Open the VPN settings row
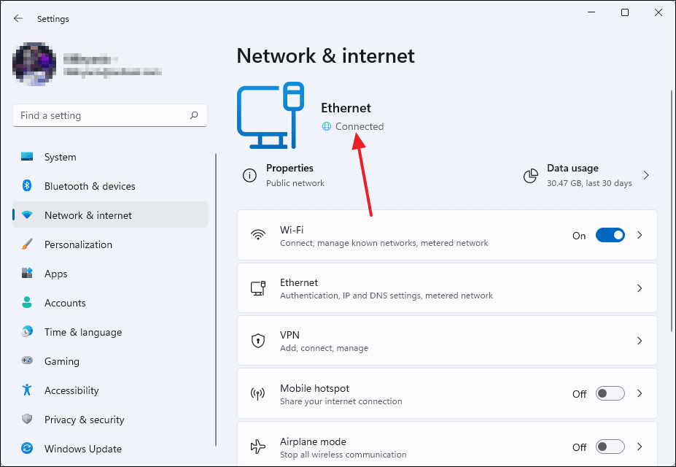Screen dimensions: 676x467 tap(446, 341)
